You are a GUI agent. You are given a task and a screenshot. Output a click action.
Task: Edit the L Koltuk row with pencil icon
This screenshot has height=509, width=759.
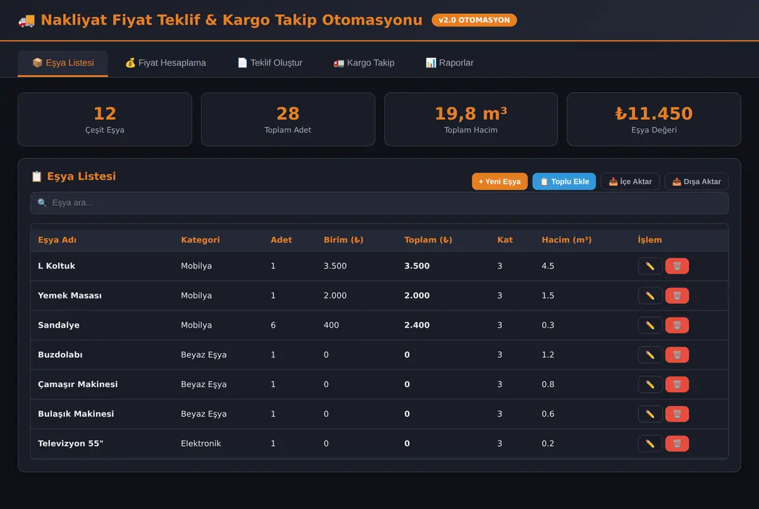pos(650,266)
